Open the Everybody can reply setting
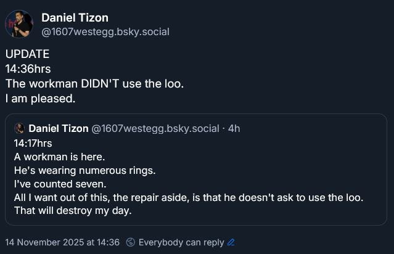The height and width of the screenshot is (254, 394). (181, 242)
